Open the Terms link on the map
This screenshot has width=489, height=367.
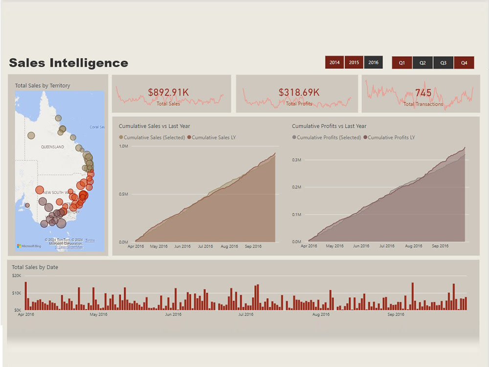coord(90,240)
